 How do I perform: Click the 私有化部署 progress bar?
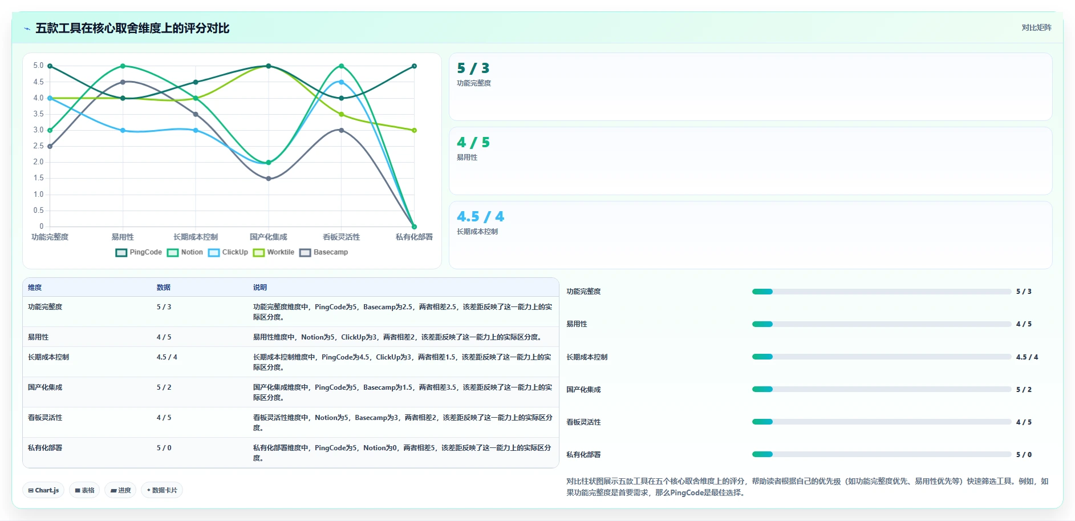[x=881, y=454]
